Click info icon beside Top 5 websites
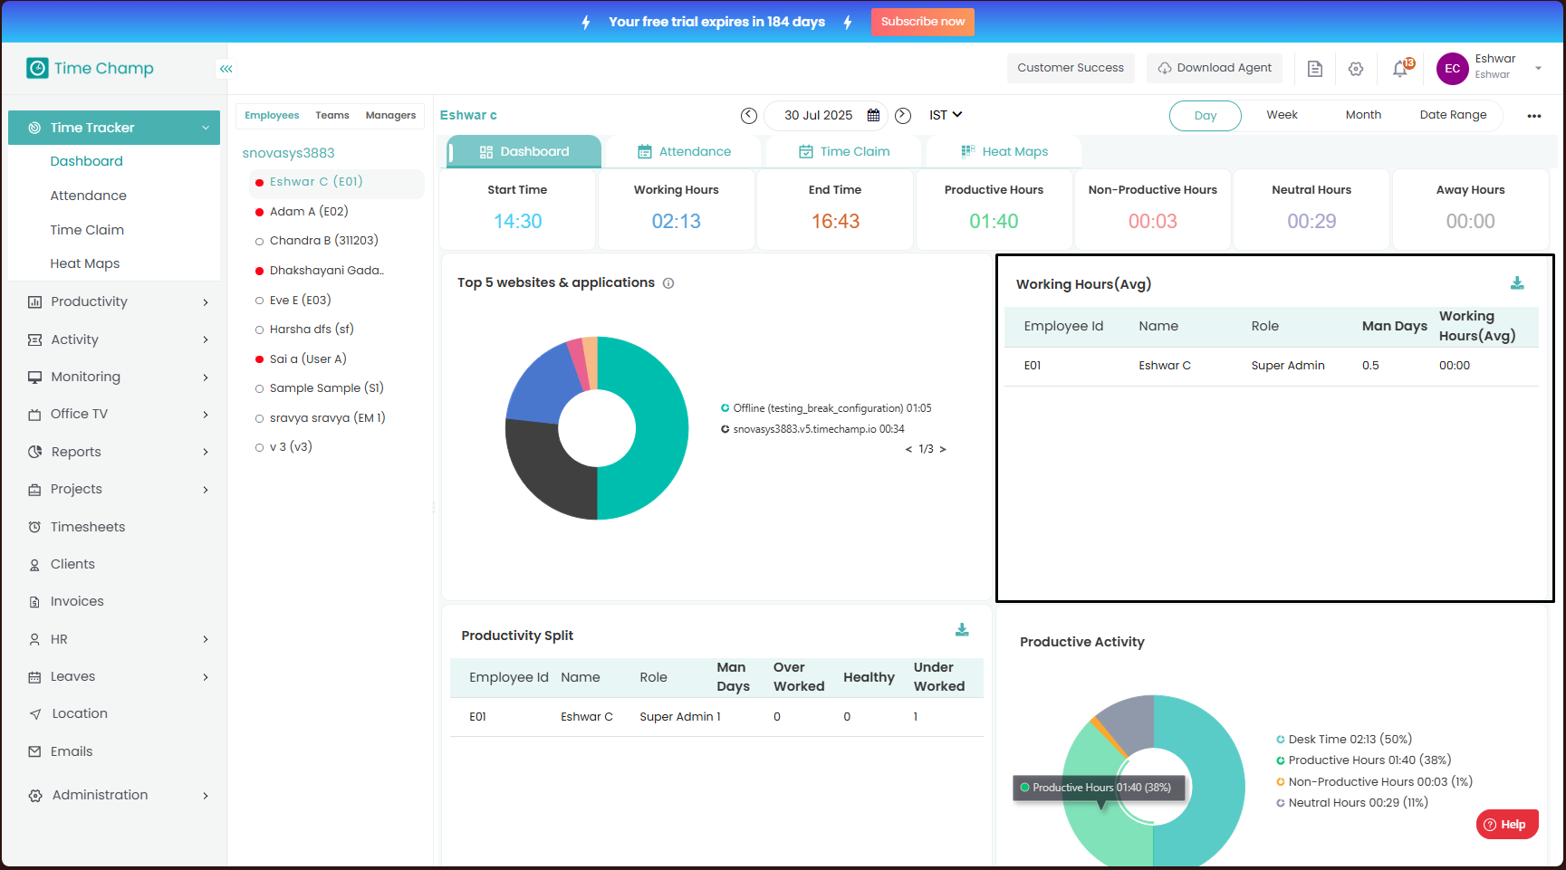This screenshot has height=870, width=1566. point(668,283)
